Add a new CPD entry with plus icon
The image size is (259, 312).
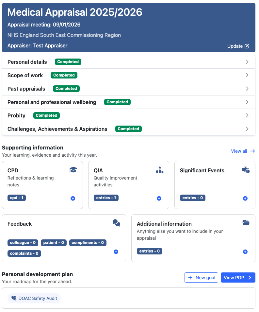73,198
